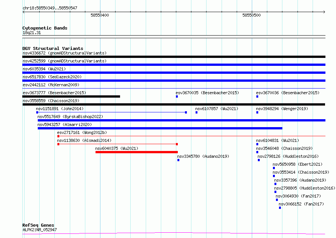Click the Cytogenetic Bands track title
Viewport: 336px width, 238px height.
(x=45, y=28)
